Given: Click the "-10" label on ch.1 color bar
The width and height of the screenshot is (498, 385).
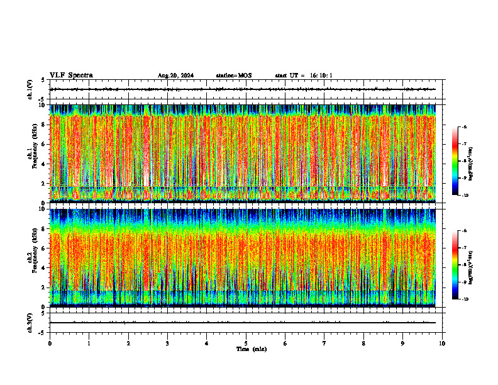Looking at the screenshot, I should pyautogui.click(x=465, y=196).
